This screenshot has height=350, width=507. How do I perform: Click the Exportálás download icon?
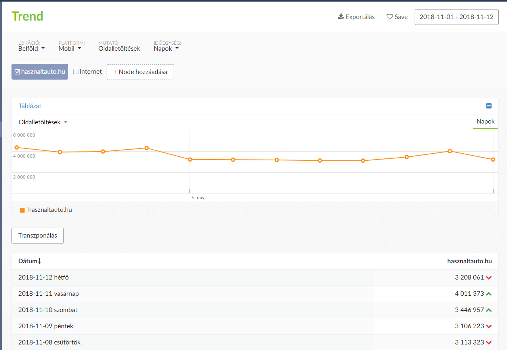click(x=341, y=17)
